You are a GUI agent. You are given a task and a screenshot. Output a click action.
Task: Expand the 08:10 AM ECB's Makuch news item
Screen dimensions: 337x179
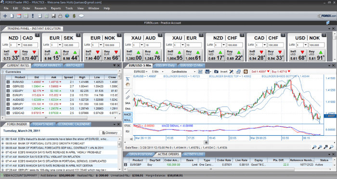(x=2, y=139)
